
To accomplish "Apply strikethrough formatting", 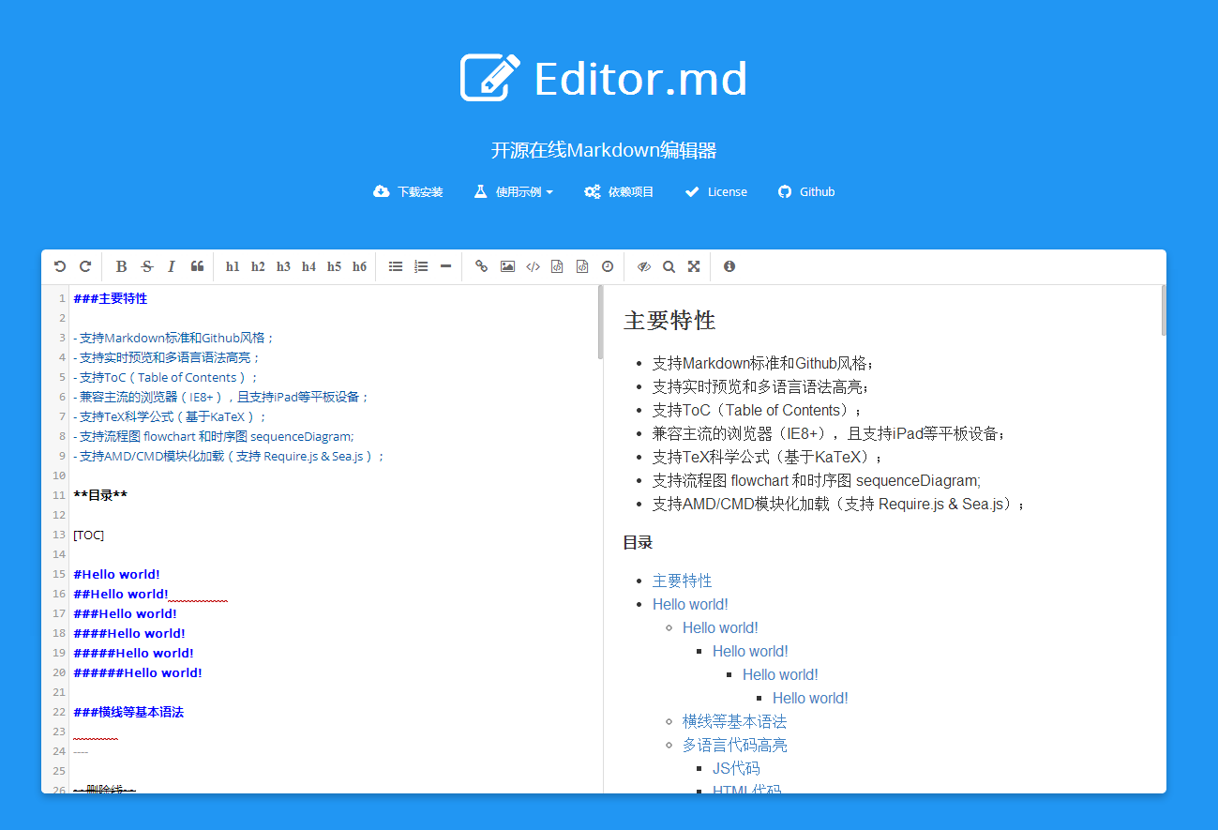I will (147, 267).
